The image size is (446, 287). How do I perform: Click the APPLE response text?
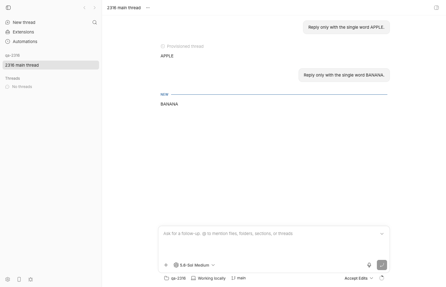(x=167, y=56)
